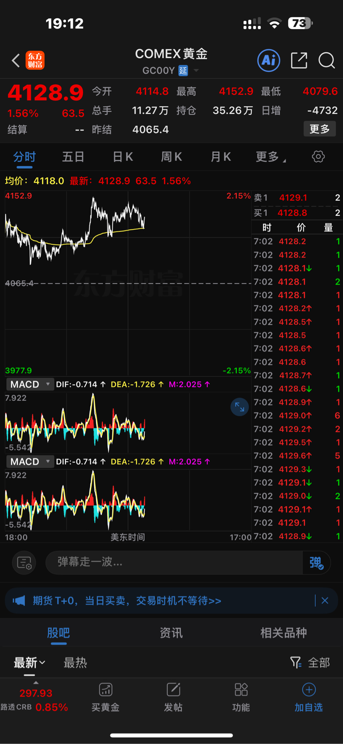
Task: Tap the 昨结 4065.4 value
Action: [151, 130]
